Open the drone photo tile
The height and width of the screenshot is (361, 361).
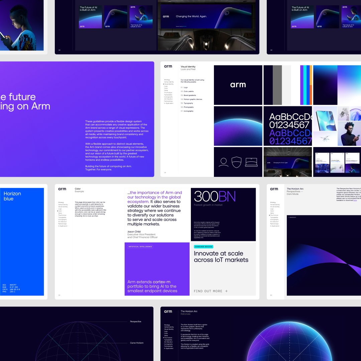[325, 139]
